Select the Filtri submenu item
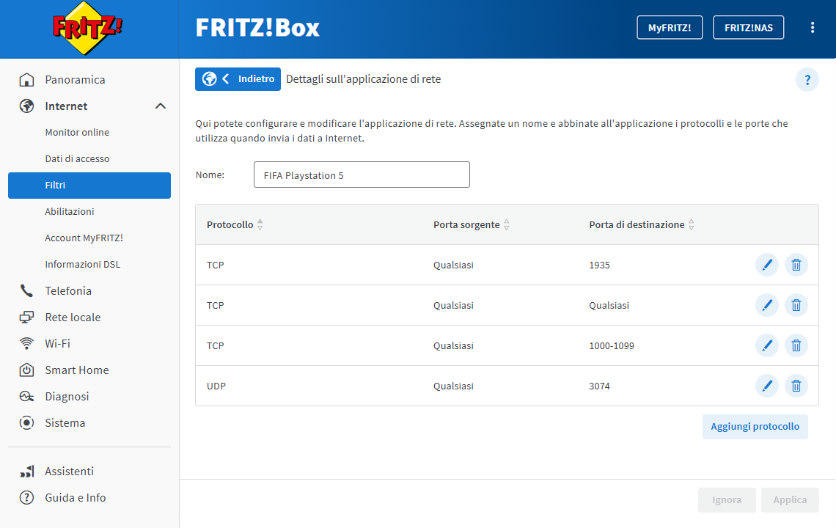 (89, 185)
